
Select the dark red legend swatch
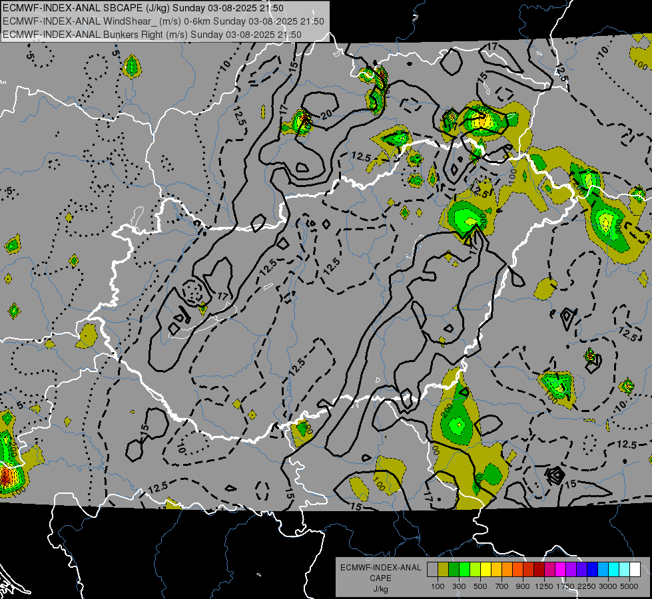pyautogui.click(x=539, y=570)
